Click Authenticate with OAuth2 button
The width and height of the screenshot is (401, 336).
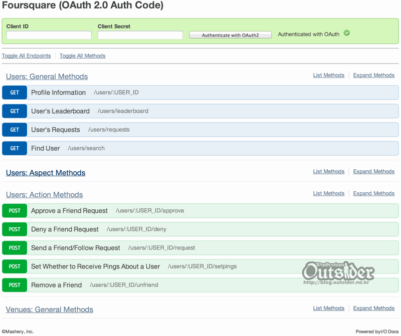point(230,35)
